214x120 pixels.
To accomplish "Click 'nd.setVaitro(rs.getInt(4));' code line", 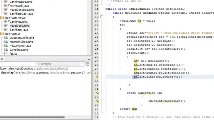I will tap(158, 77).
